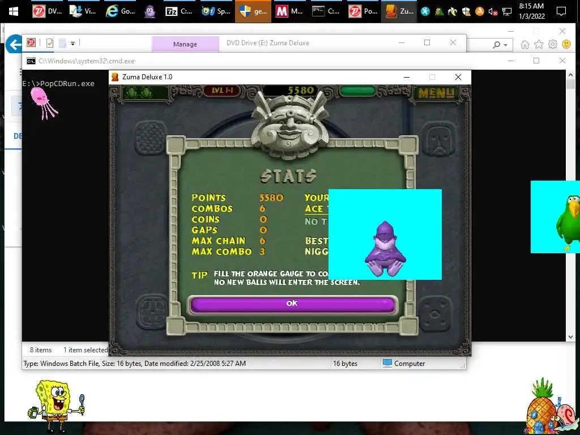580x435 pixels.
Task: Click the LVL 1-1 level indicator
Action: click(x=222, y=90)
